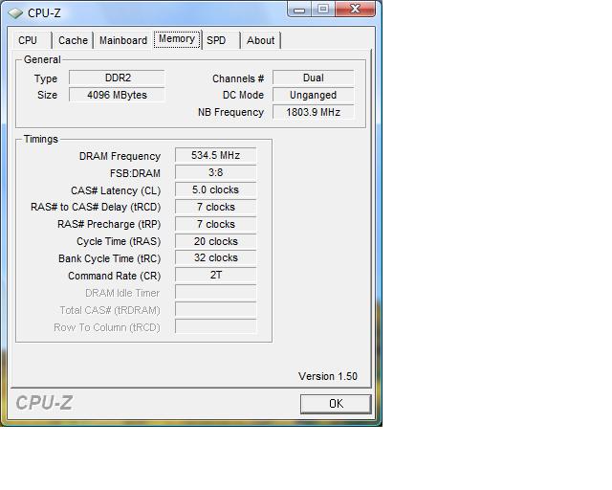This screenshot has height=490, width=612.
Task: Select the 5.0 clocks CAS Latency value
Action: click(216, 189)
